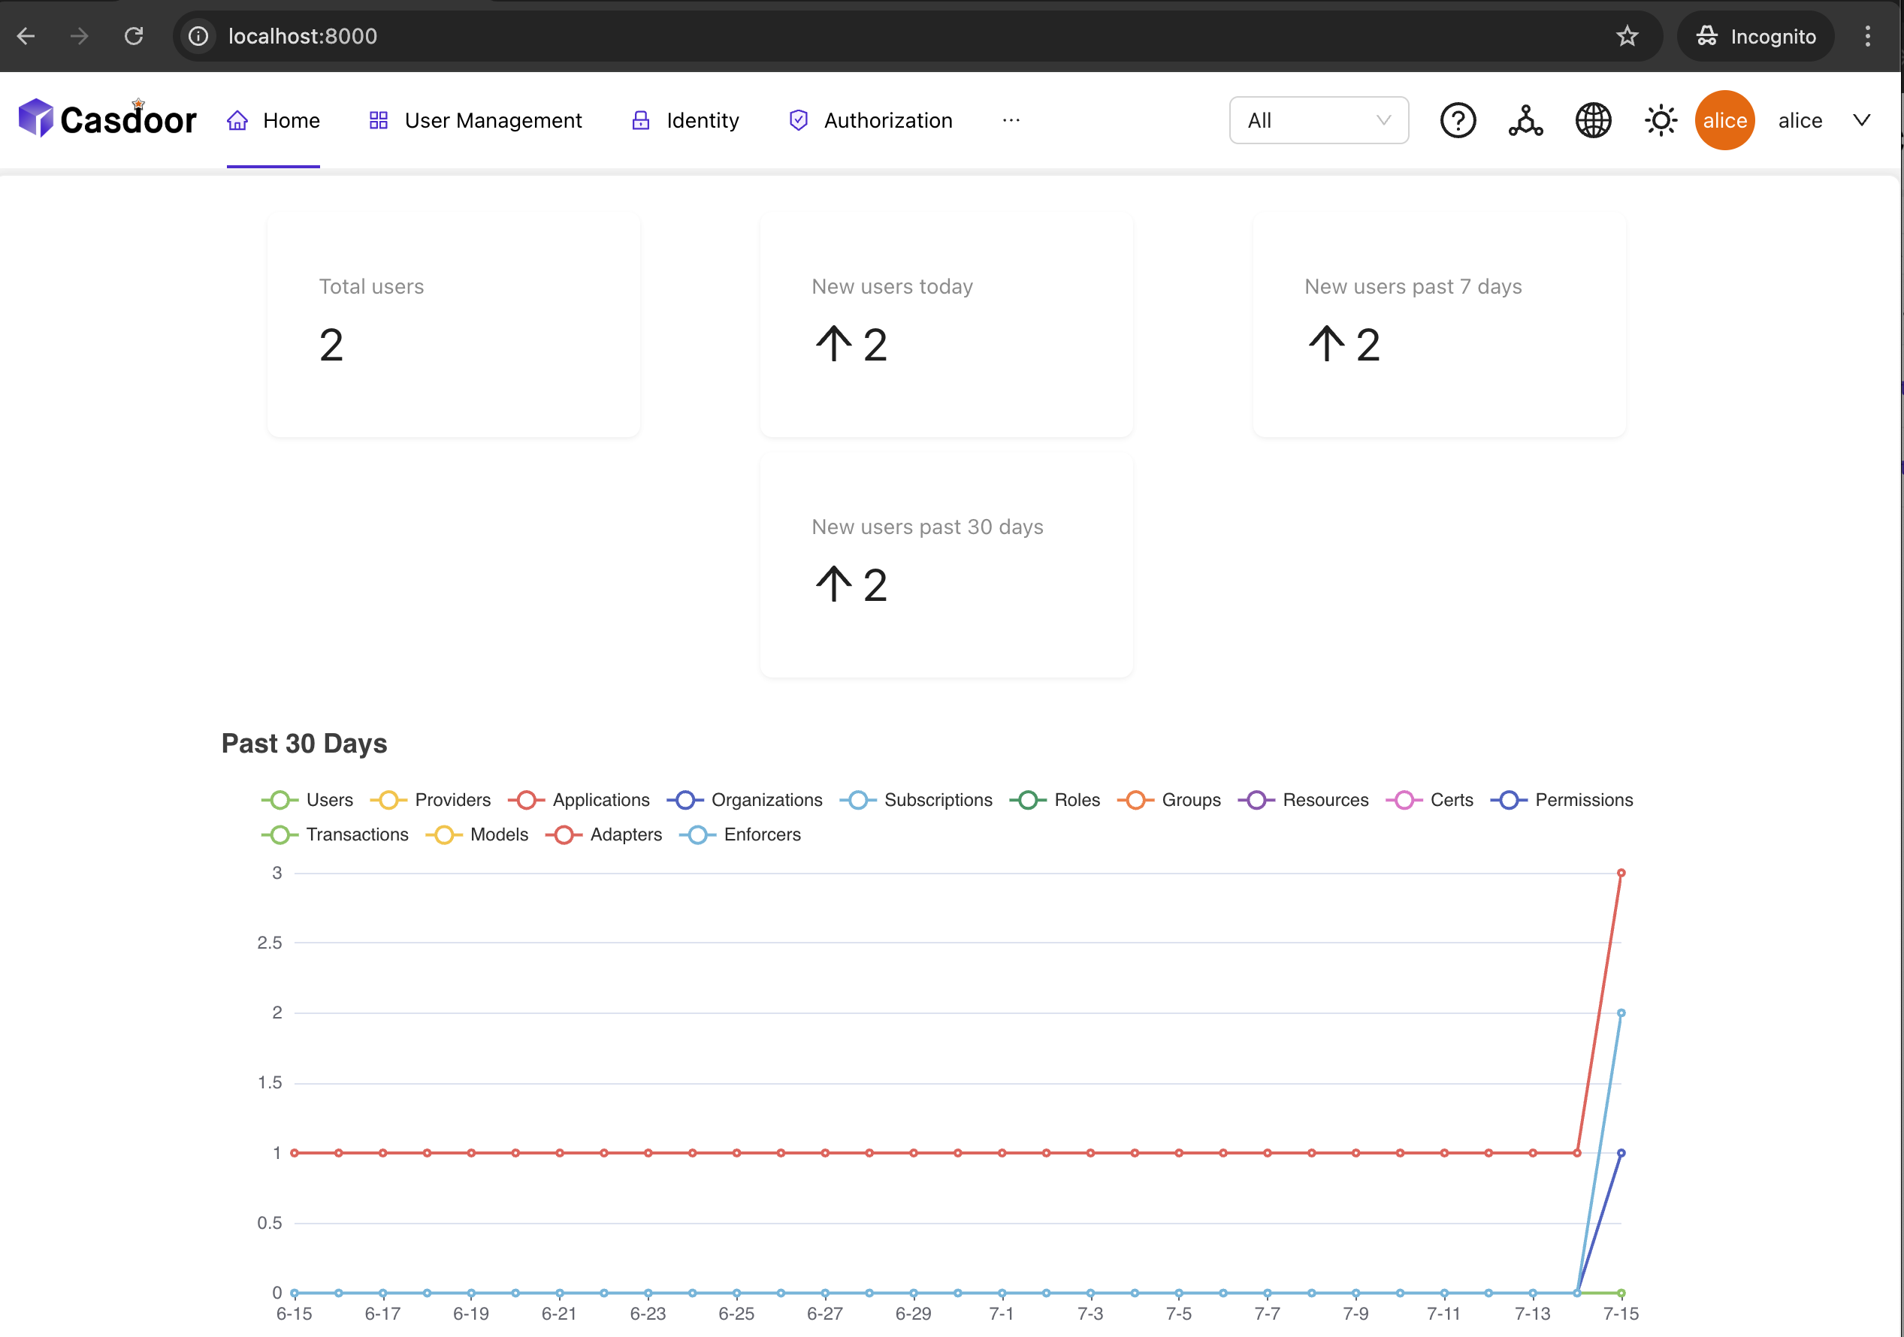The image size is (1904, 1337).
Task: Open the User Management menu
Action: (475, 120)
